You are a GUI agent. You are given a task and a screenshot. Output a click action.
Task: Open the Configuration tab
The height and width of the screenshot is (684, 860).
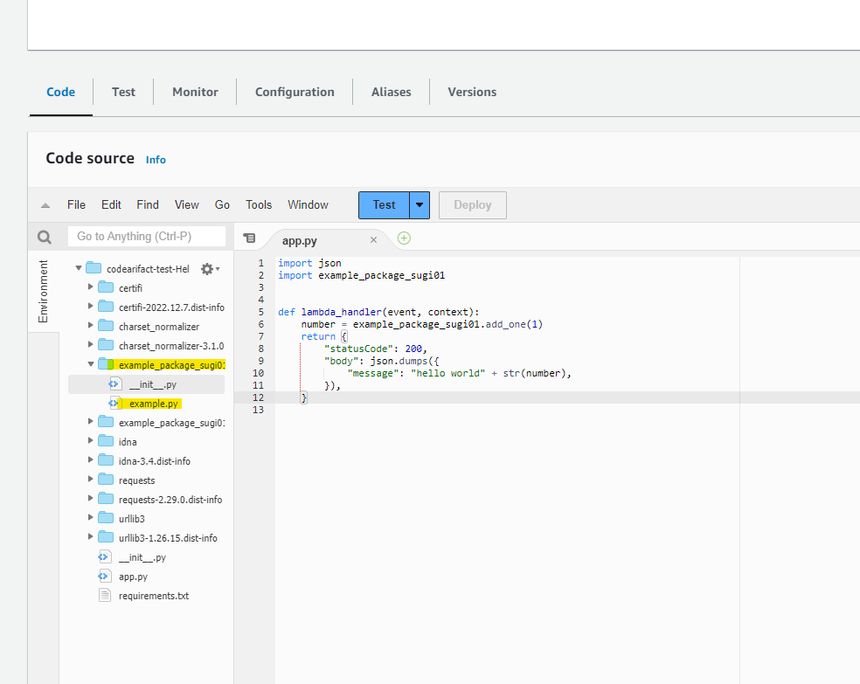pyautogui.click(x=295, y=92)
